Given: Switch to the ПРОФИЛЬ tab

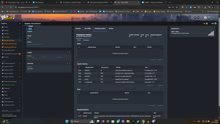Looking at the screenshot, I should tap(78, 29).
